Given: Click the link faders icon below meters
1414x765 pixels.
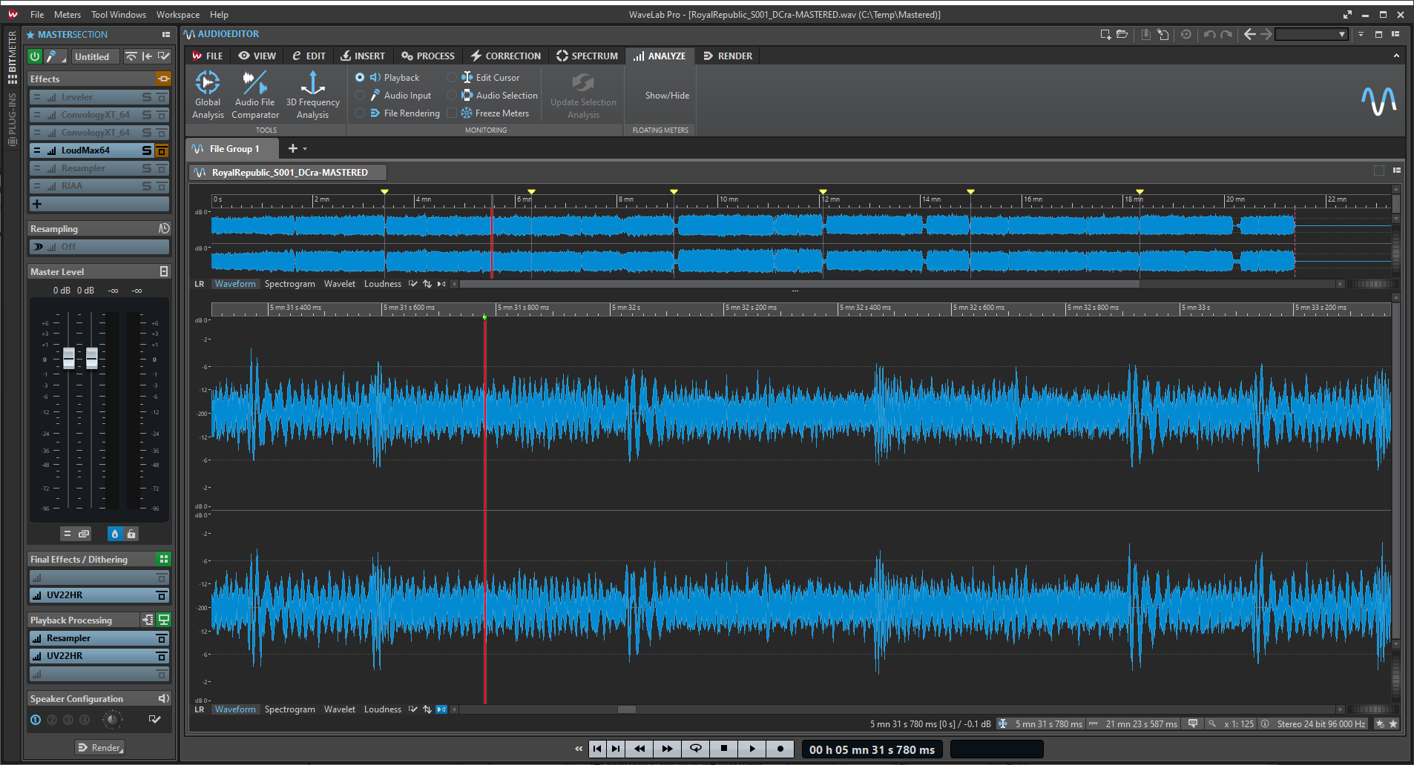Looking at the screenshot, I should 84,534.
